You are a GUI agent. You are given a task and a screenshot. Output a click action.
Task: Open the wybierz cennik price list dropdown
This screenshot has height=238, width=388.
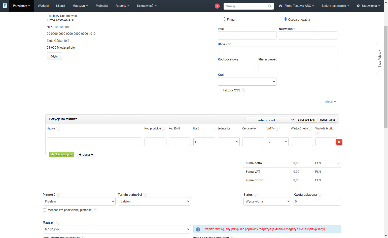(270, 120)
